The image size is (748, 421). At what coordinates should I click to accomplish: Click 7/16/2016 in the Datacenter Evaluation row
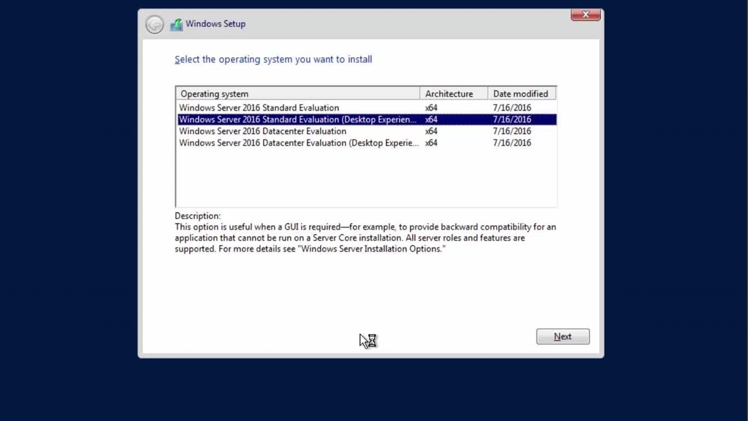tap(512, 131)
